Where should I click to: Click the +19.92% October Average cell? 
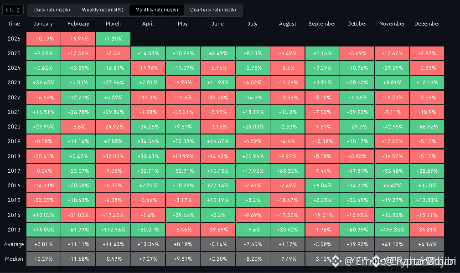357,245
